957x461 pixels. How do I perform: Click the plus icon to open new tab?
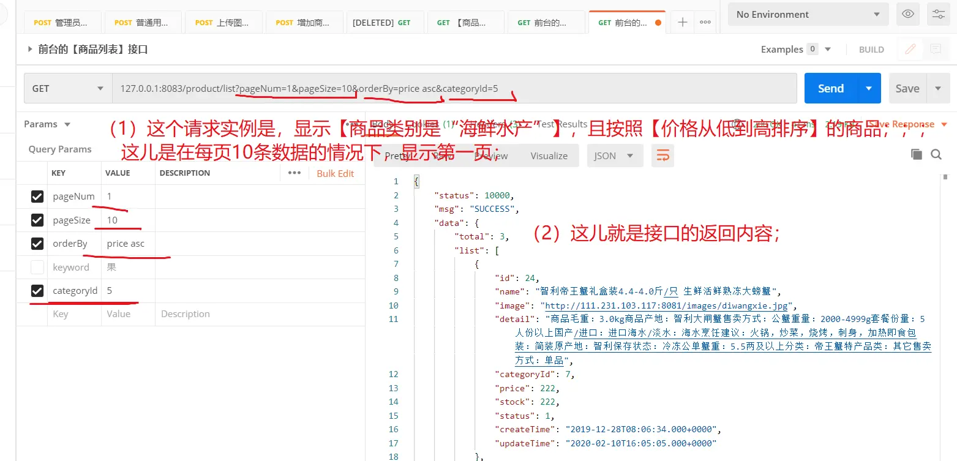click(x=682, y=22)
